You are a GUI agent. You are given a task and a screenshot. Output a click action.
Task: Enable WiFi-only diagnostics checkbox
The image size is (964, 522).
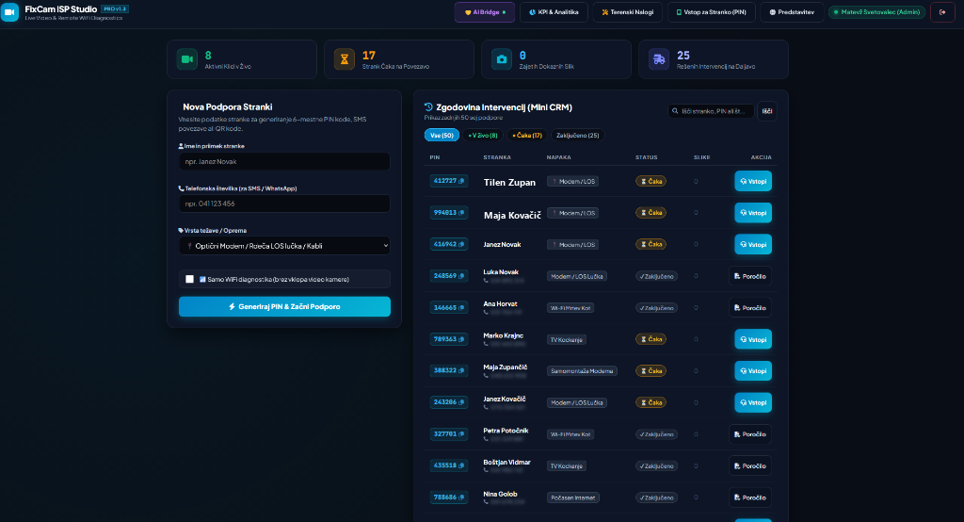pos(189,279)
